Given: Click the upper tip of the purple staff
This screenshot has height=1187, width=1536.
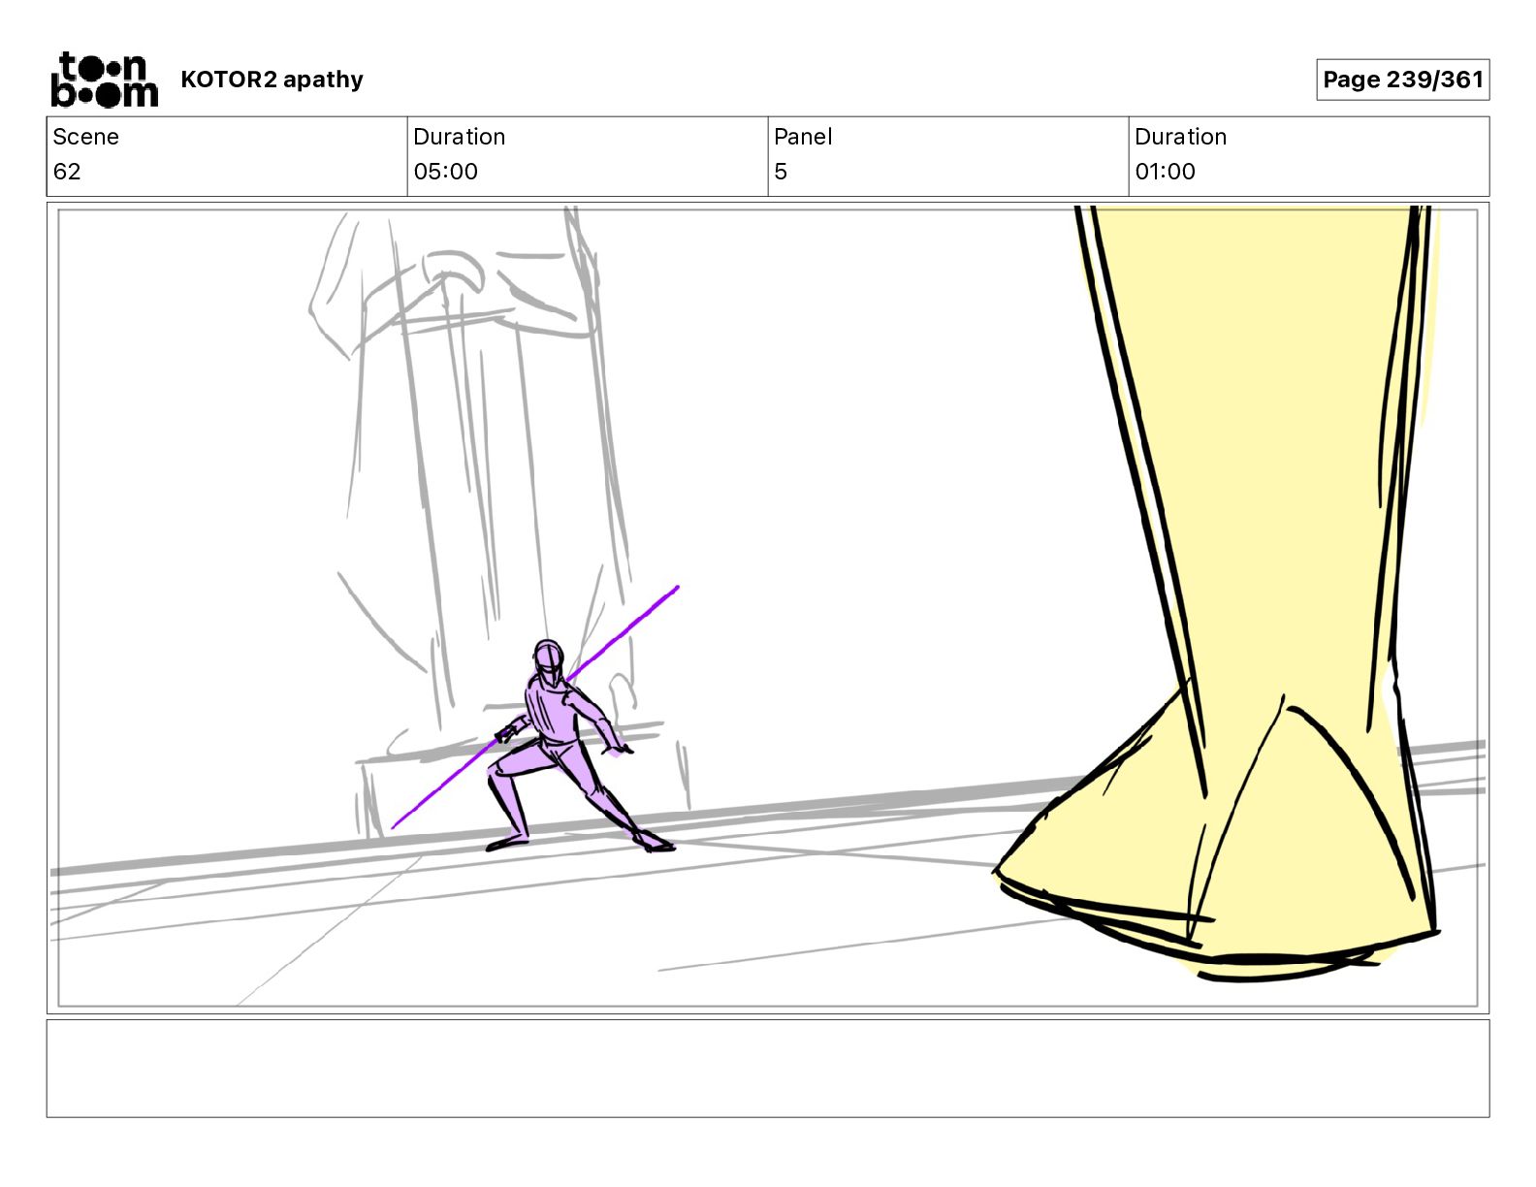Looking at the screenshot, I should click(675, 589).
